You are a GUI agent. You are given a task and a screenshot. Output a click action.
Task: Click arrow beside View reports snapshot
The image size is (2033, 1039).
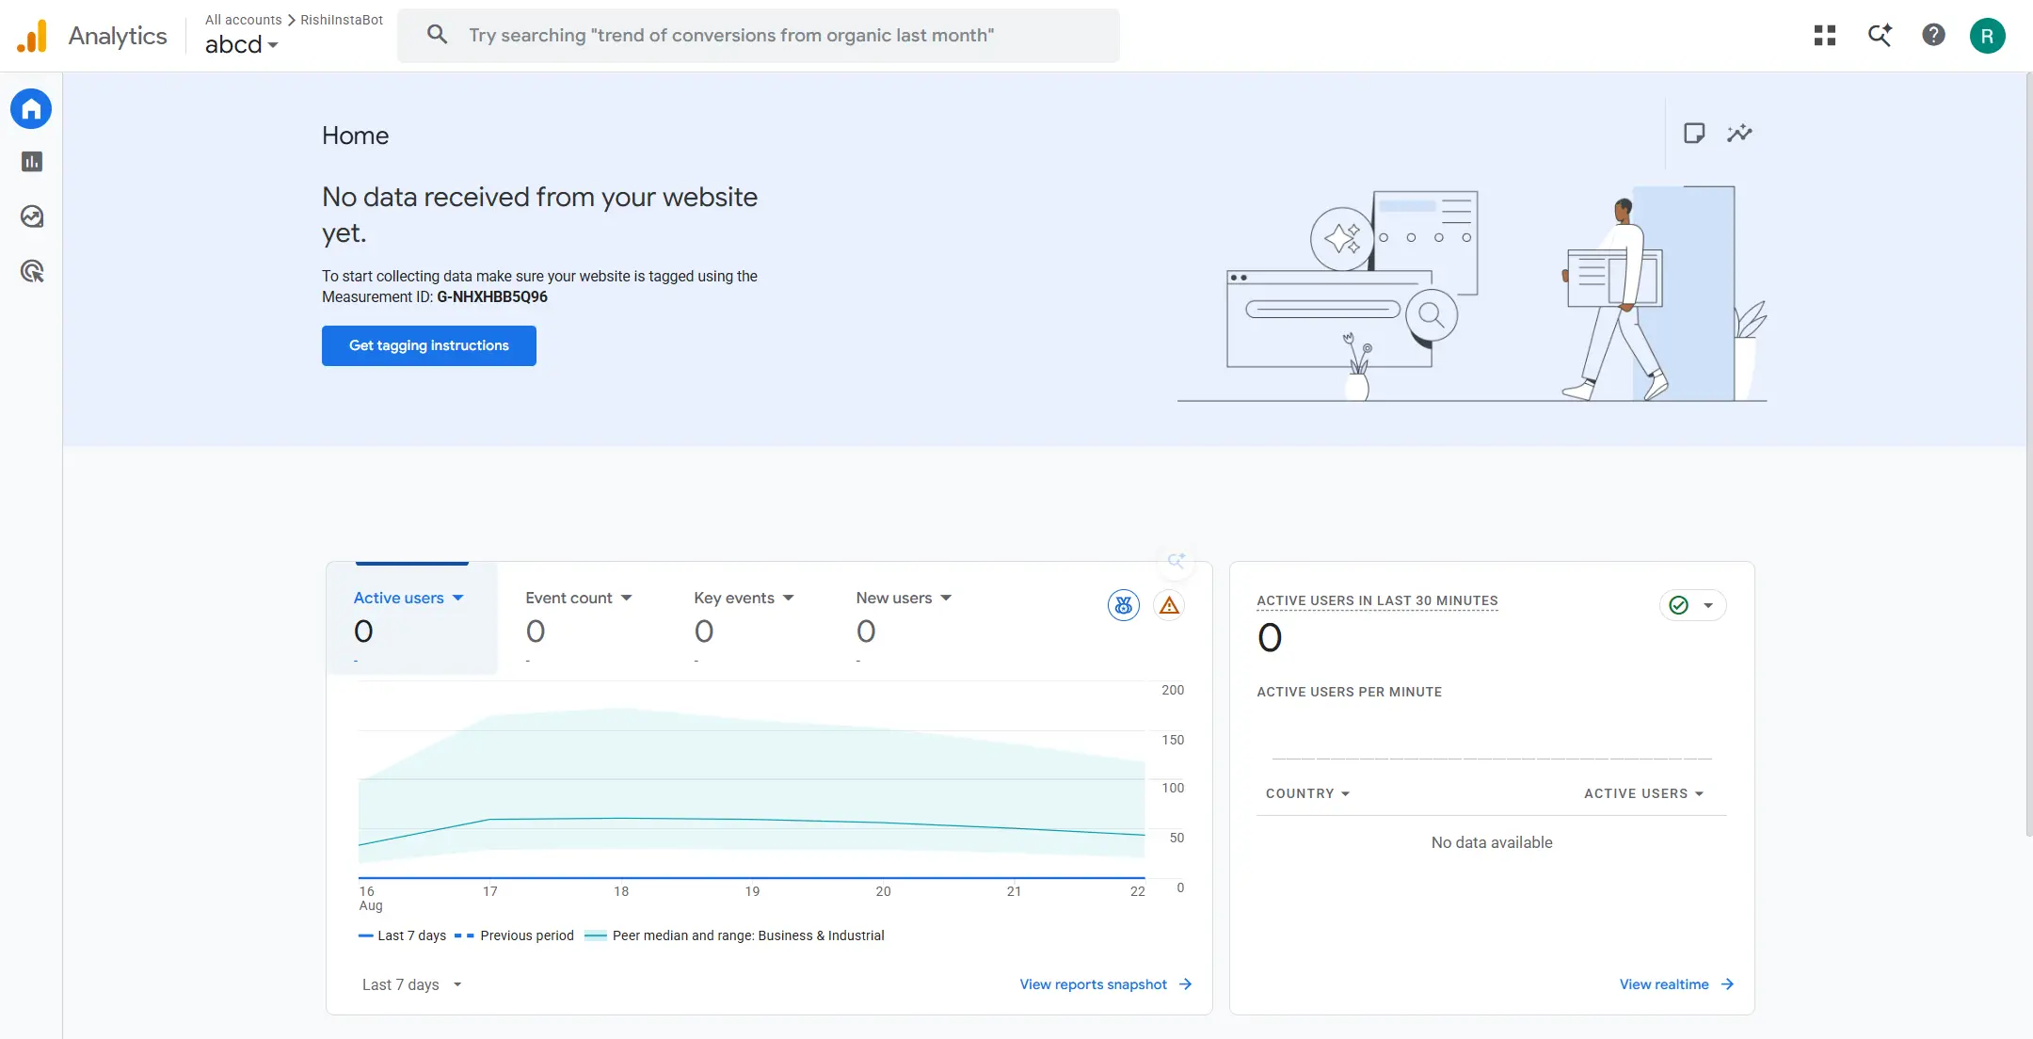tap(1186, 984)
